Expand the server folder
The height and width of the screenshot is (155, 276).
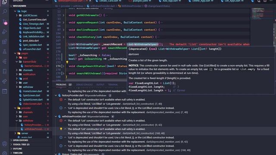pyautogui.click(x=15, y=133)
